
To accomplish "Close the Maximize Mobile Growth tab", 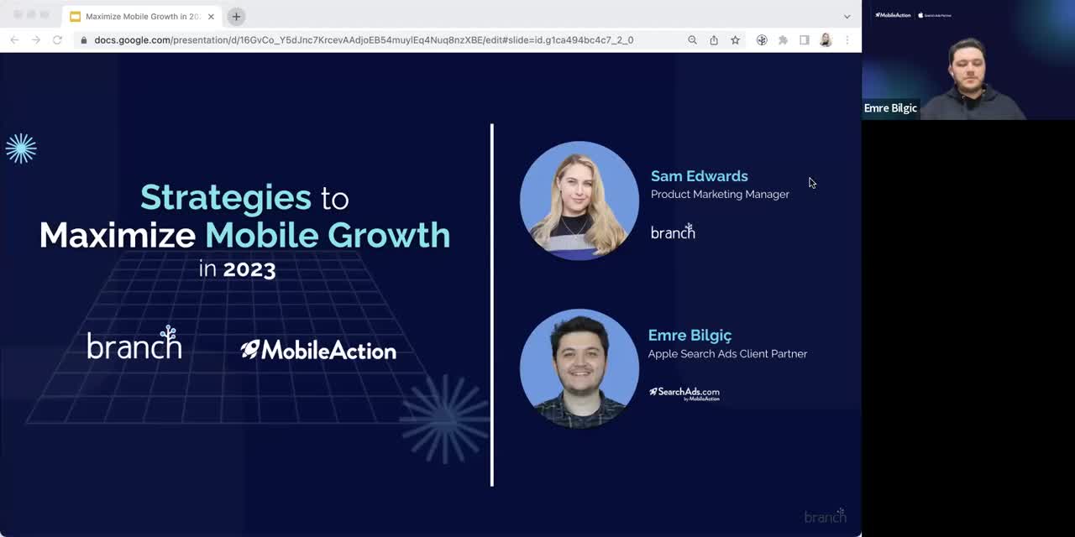I will coord(211,16).
